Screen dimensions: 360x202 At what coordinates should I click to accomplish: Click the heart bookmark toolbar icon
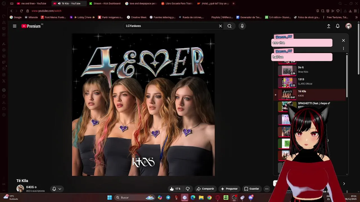pos(338,11)
